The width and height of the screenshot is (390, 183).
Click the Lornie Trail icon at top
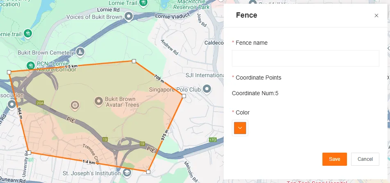coord(143,3)
